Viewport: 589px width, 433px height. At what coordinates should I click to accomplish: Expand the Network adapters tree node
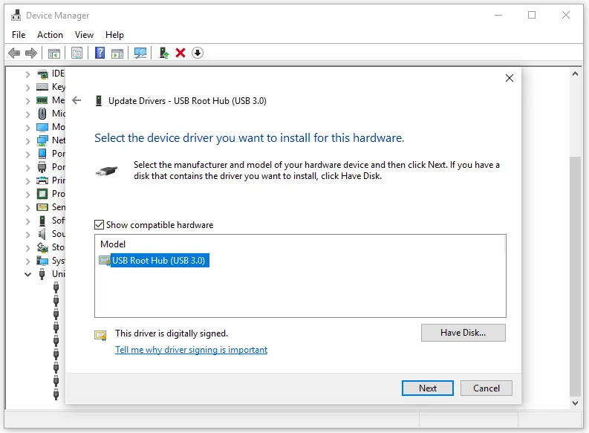(x=27, y=141)
